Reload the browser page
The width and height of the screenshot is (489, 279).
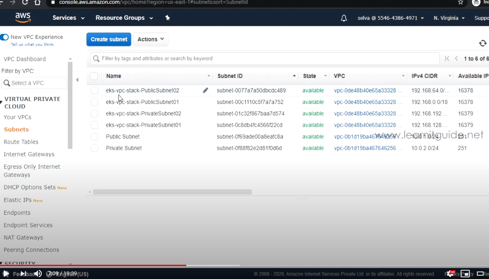coord(25,2)
